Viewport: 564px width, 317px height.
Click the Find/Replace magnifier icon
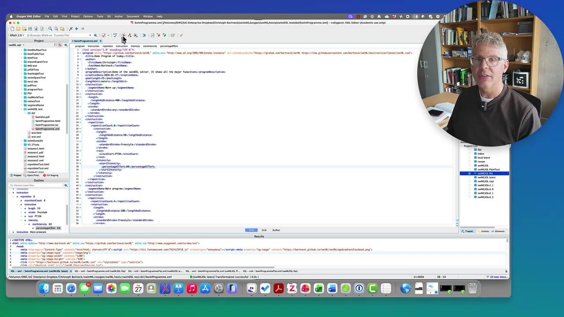click(50, 29)
